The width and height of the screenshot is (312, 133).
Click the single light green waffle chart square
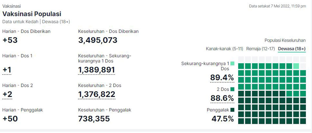click(296, 66)
